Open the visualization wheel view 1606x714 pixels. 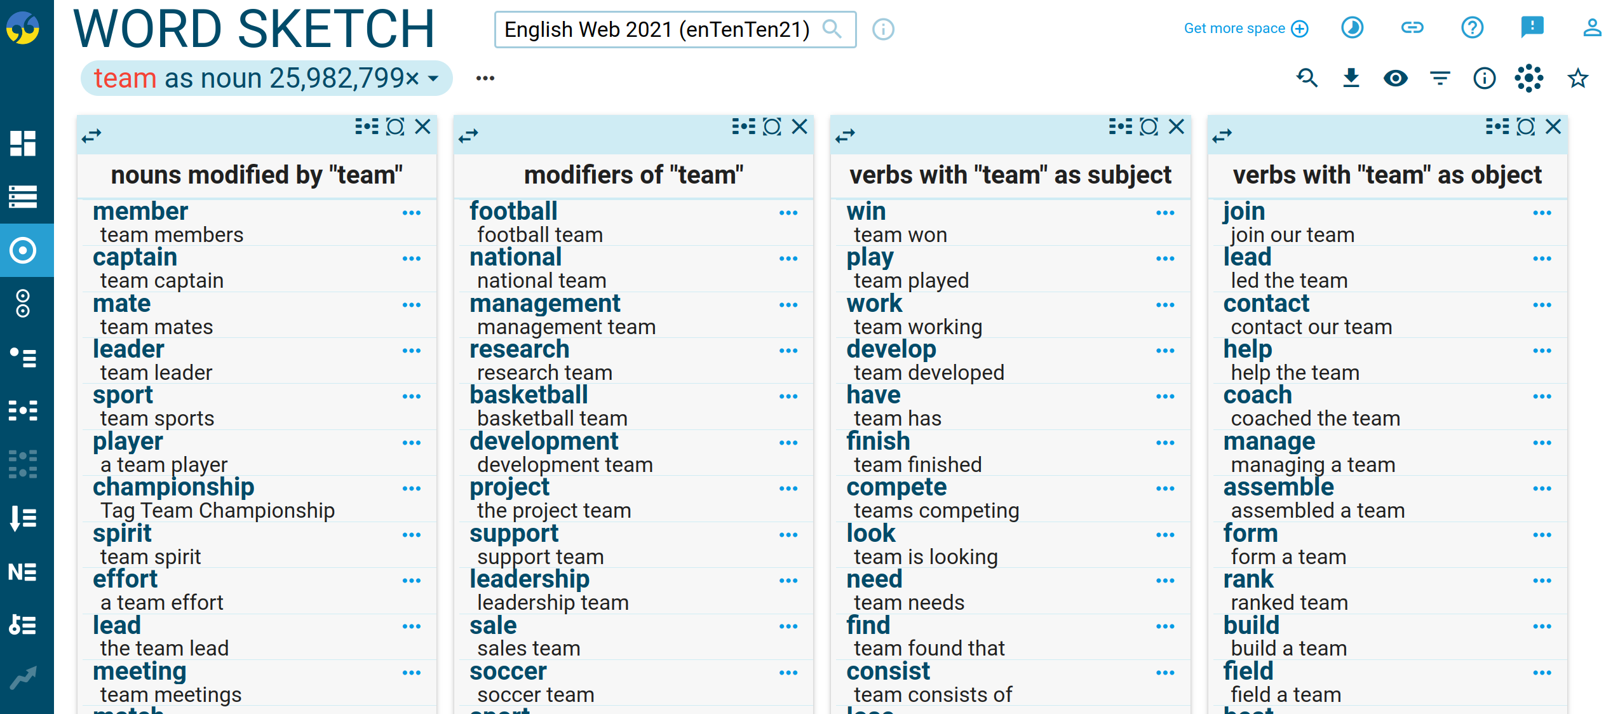click(x=1529, y=78)
